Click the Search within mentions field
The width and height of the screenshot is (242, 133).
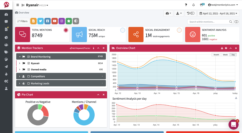[208, 22]
